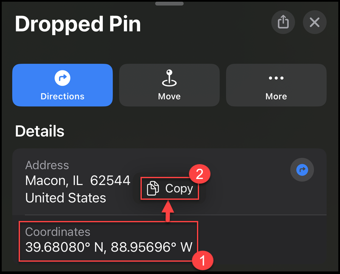Click the pin icon above Move
The width and height of the screenshot is (340, 274).
[x=169, y=78]
